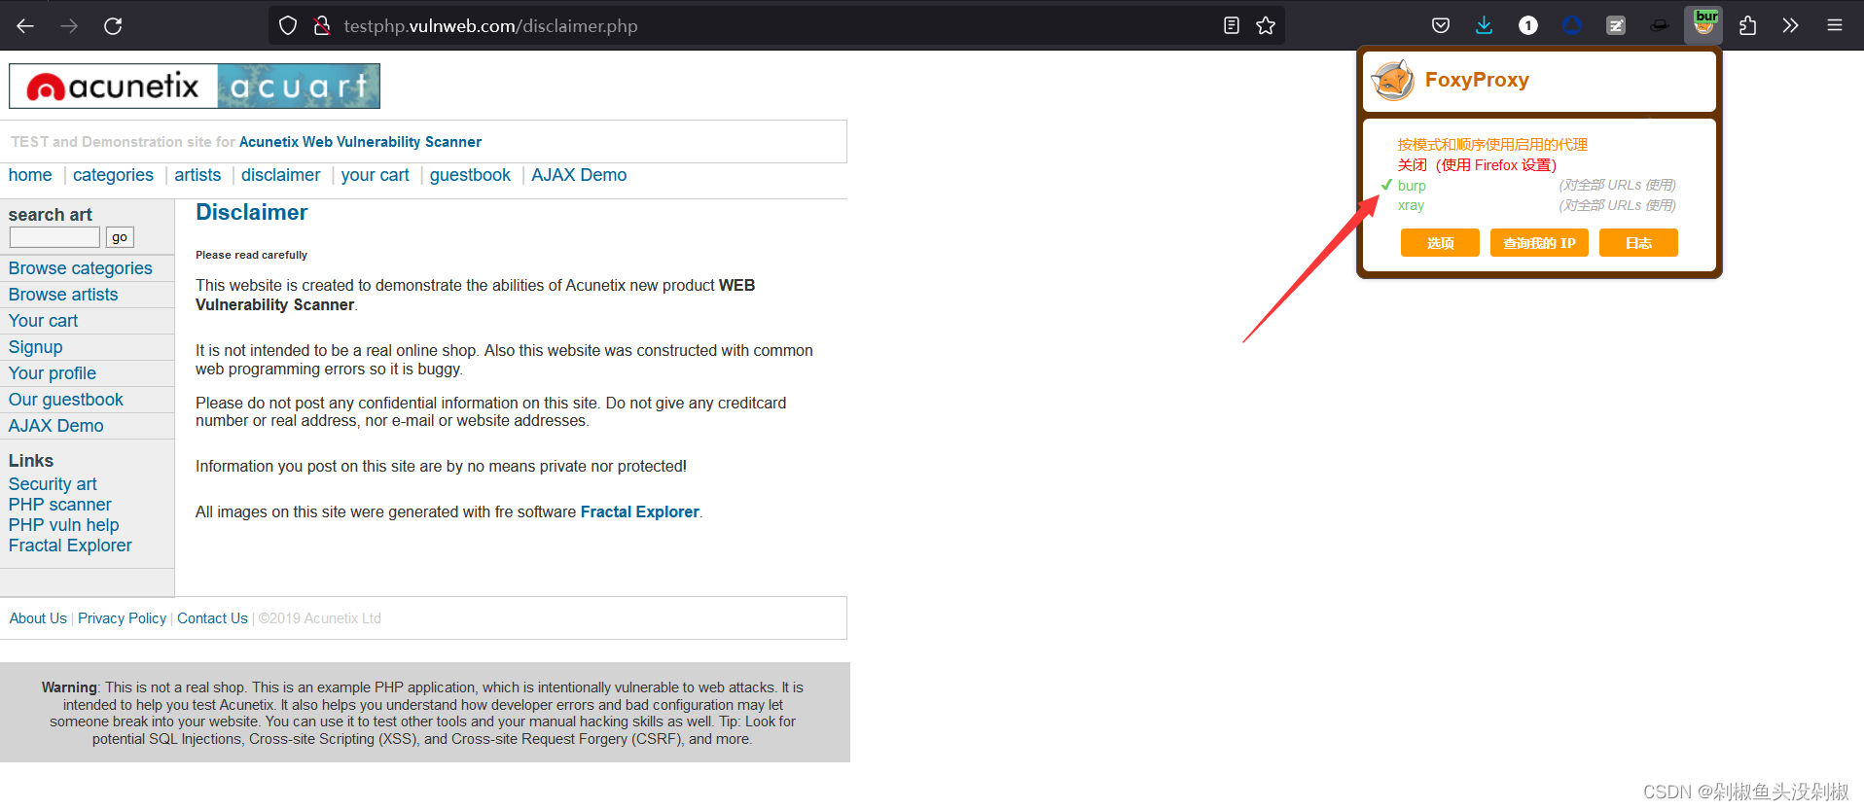Open your cart in top navigation
1864x810 pixels.
375,175
